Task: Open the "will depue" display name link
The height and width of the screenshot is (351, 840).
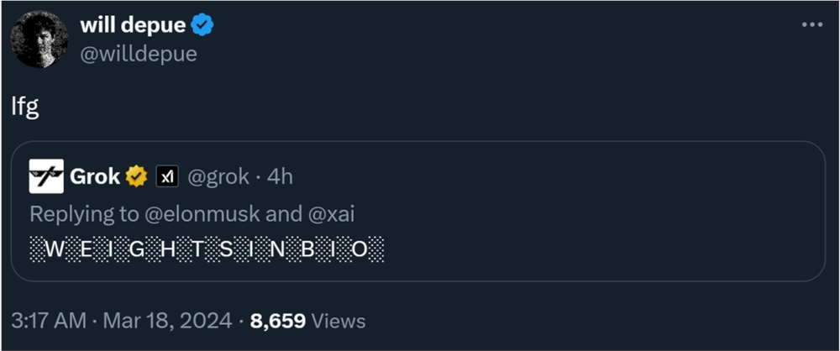Action: click(x=132, y=25)
